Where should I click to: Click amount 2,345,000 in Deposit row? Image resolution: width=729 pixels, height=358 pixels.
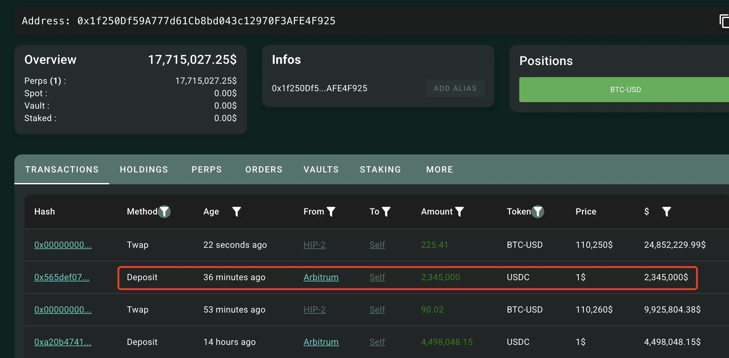click(x=440, y=277)
